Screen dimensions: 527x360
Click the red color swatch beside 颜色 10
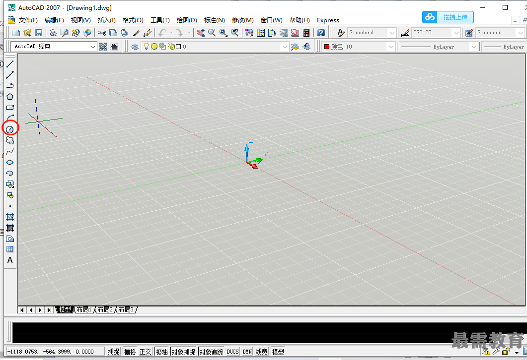[x=326, y=47]
